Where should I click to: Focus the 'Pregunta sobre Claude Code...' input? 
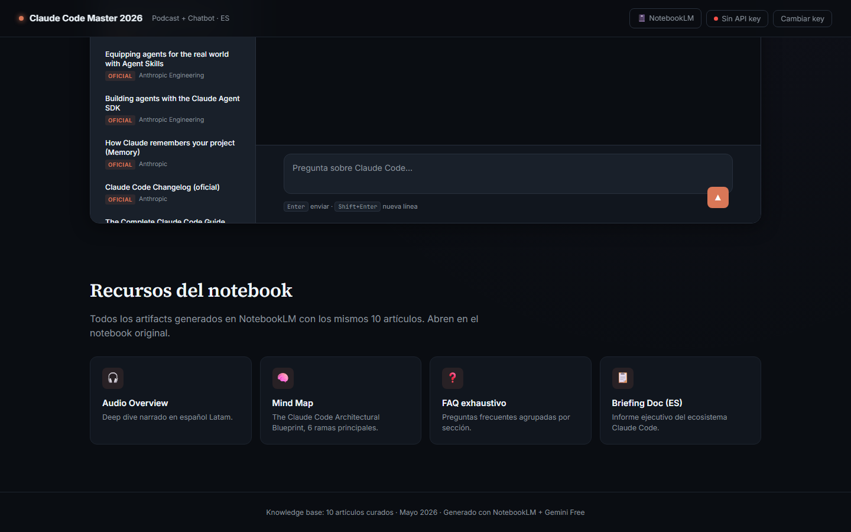click(x=508, y=174)
